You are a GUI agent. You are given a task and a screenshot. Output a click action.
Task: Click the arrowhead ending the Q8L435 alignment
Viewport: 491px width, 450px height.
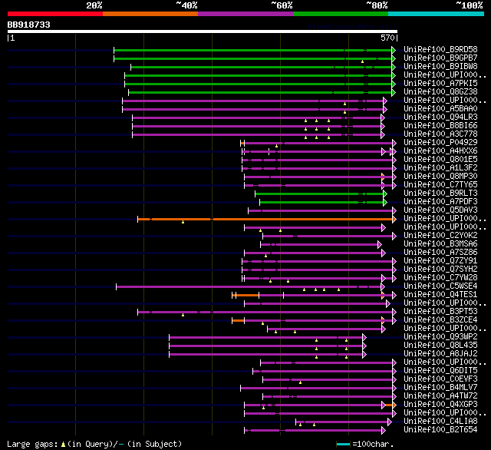364,346
